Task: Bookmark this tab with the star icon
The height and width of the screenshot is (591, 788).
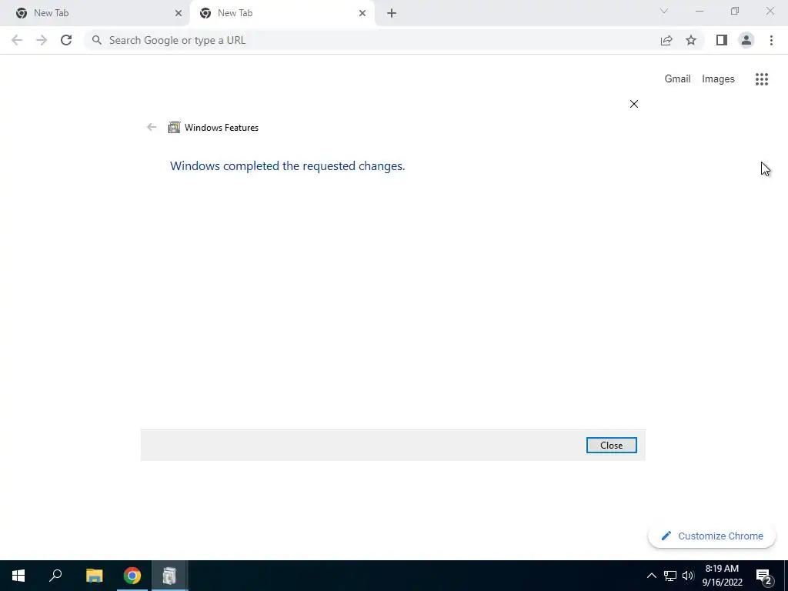Action: pyautogui.click(x=691, y=40)
